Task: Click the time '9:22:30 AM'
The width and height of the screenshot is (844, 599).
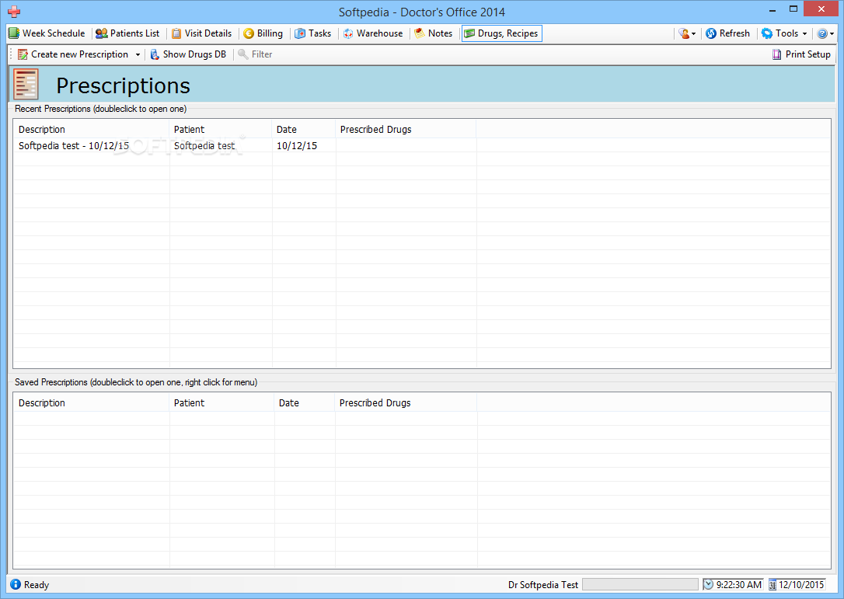Action: [738, 585]
